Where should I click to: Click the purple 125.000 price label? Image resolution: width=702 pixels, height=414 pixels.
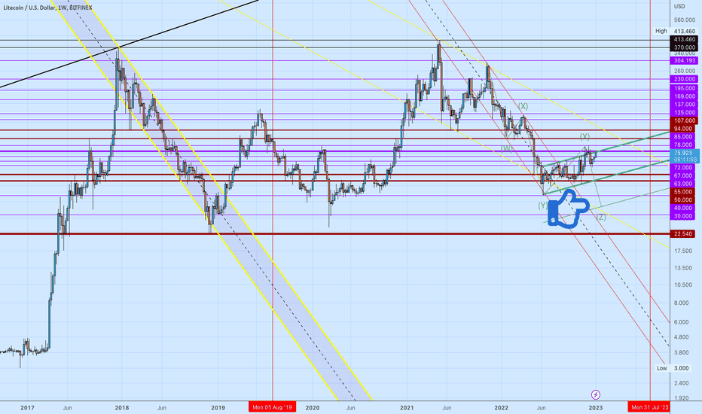(684, 112)
